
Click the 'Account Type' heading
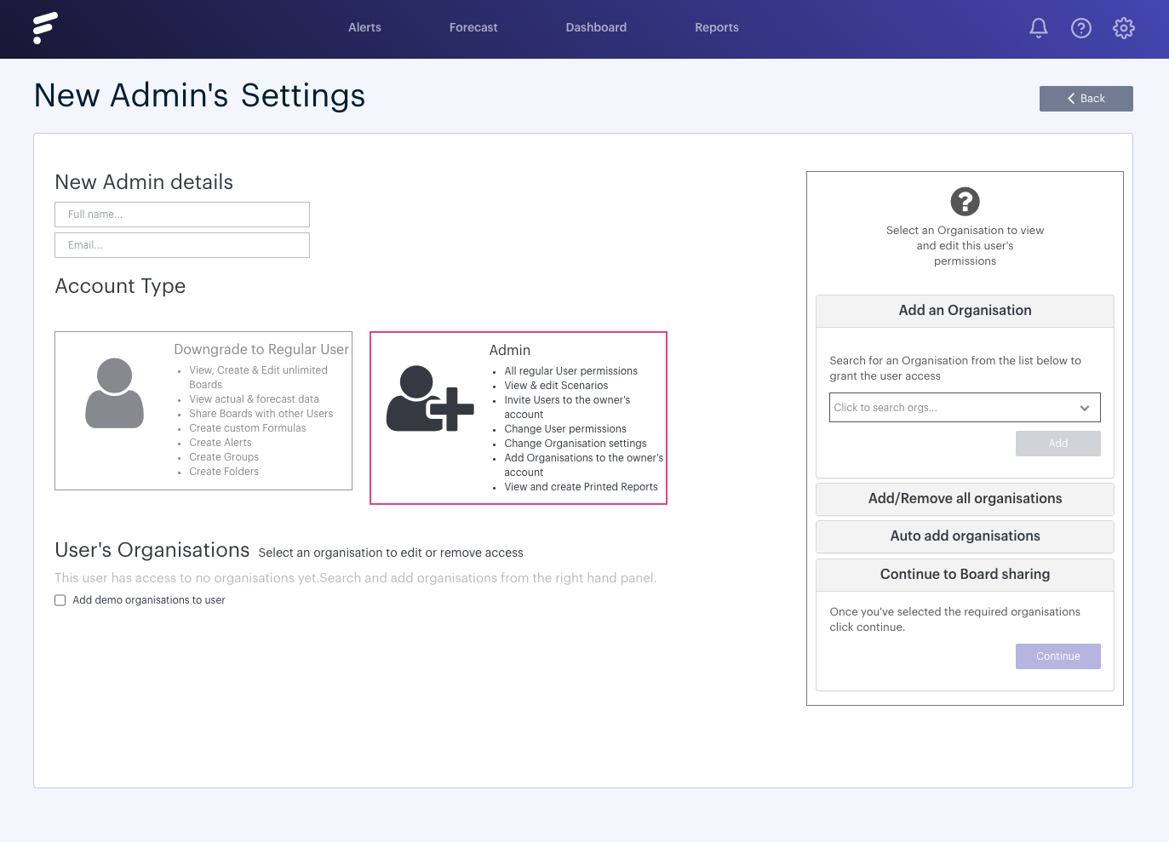[120, 286]
